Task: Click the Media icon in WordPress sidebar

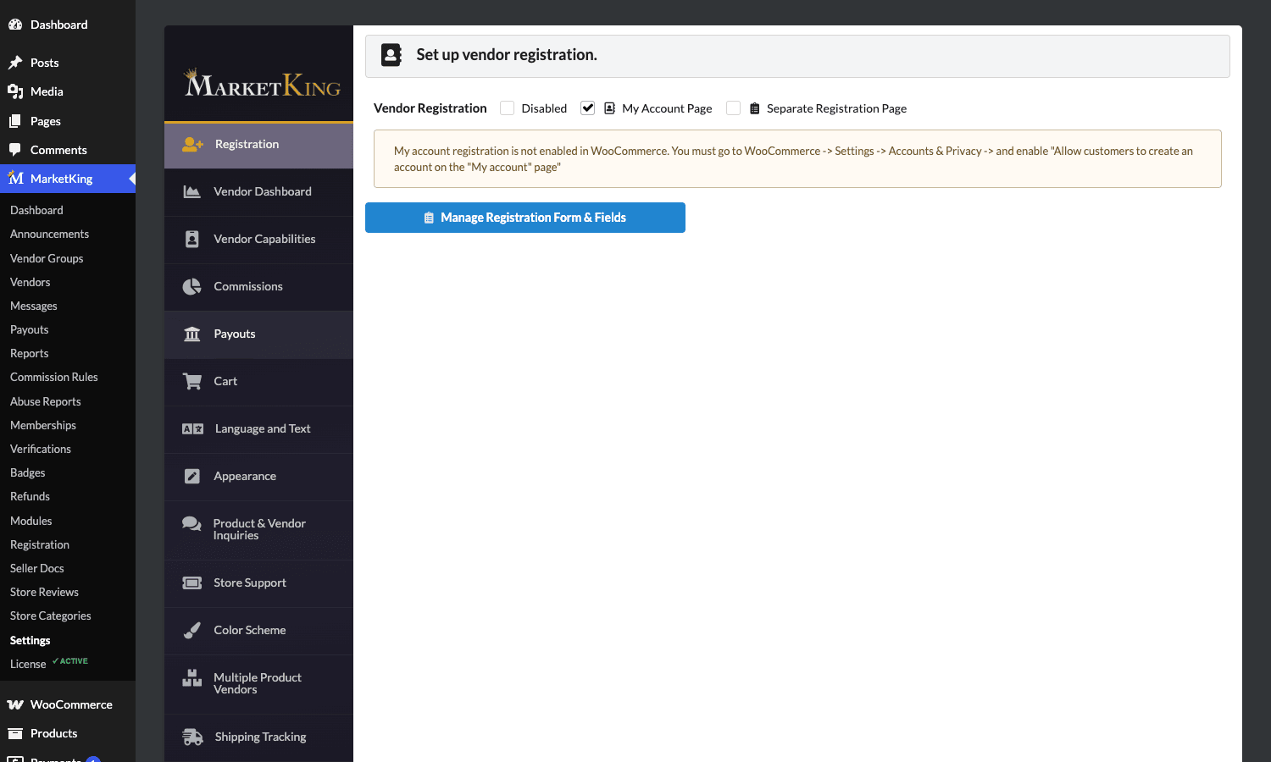Action: 15,91
